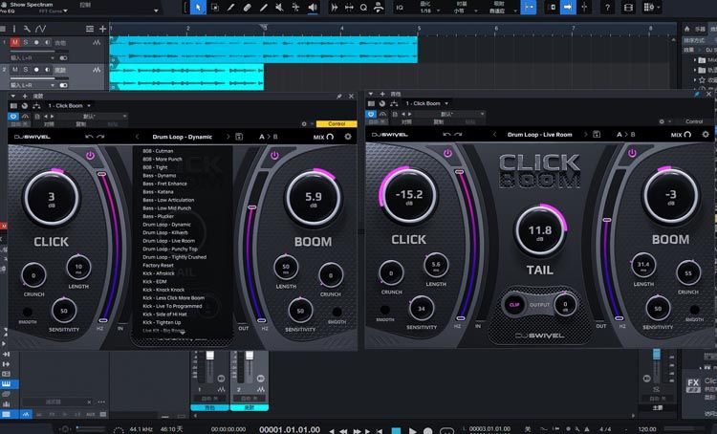Pin the left plugin window
The width and height of the screenshot is (717, 434).
click(339, 97)
